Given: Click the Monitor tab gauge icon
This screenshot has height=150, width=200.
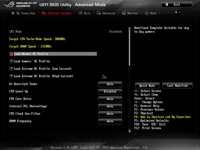Looking at the screenshot, I should (x=124, y=13).
